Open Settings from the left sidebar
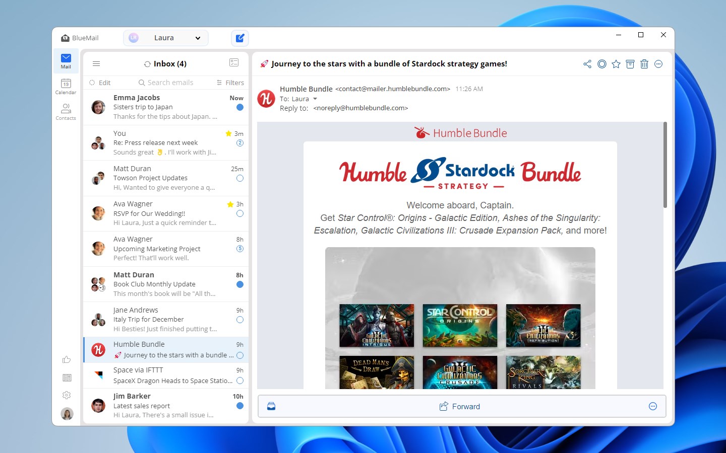This screenshot has height=453, width=726. tap(66, 395)
